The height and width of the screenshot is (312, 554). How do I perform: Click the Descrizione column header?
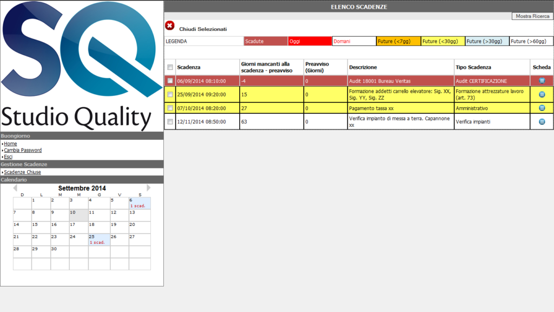click(401, 67)
